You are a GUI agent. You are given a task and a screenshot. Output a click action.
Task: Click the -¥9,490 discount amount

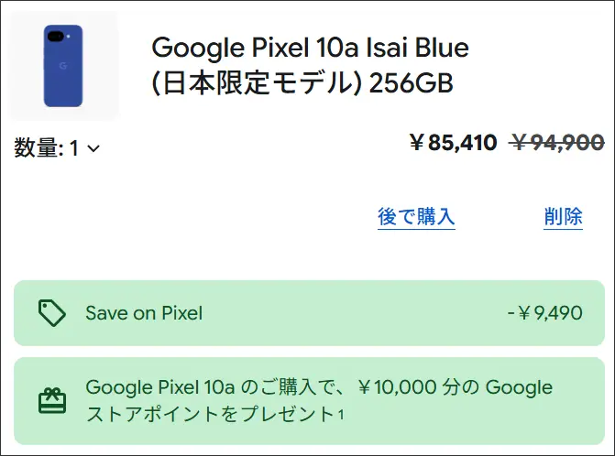544,313
